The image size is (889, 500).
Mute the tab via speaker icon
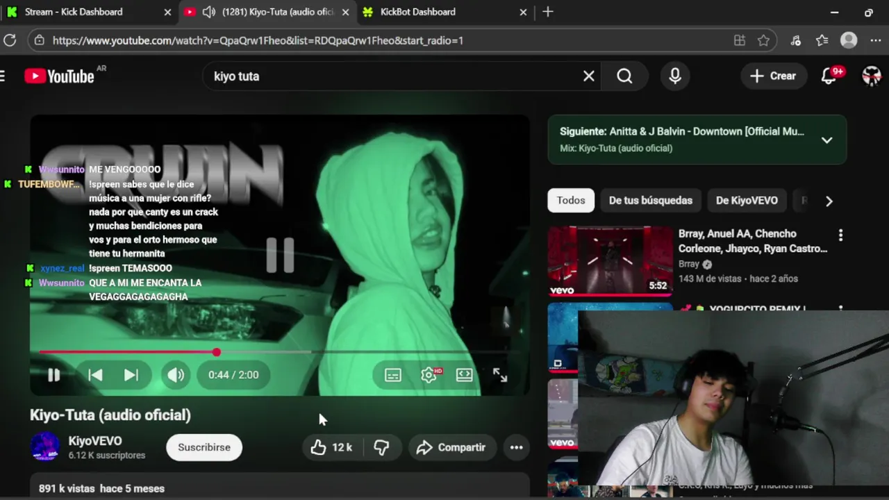[x=208, y=12]
